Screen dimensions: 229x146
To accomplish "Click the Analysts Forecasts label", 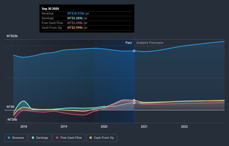I will point(150,43).
